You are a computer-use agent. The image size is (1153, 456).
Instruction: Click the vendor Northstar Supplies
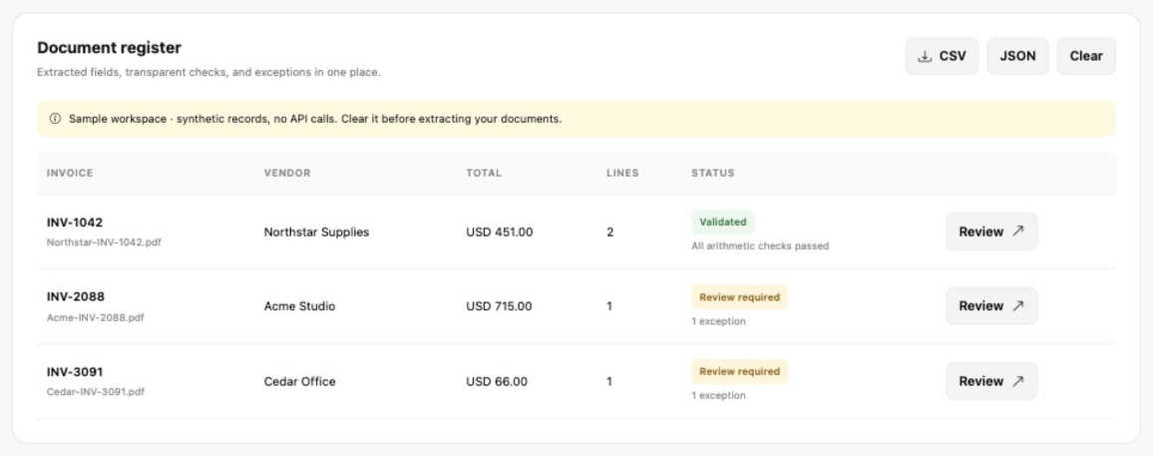(x=316, y=232)
